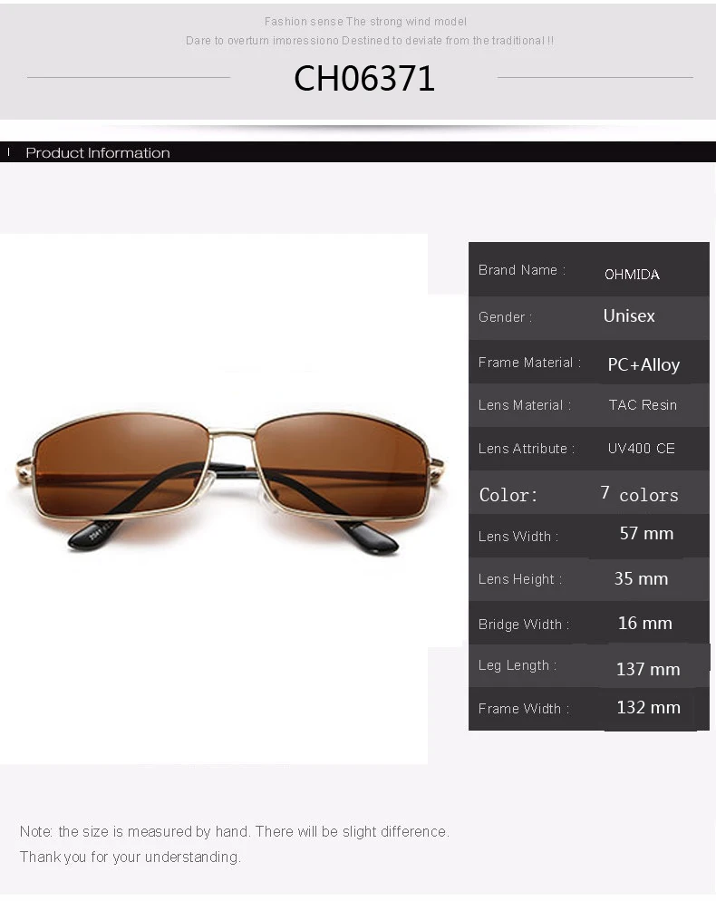Select the '16 mm' bridge width value

644,624
